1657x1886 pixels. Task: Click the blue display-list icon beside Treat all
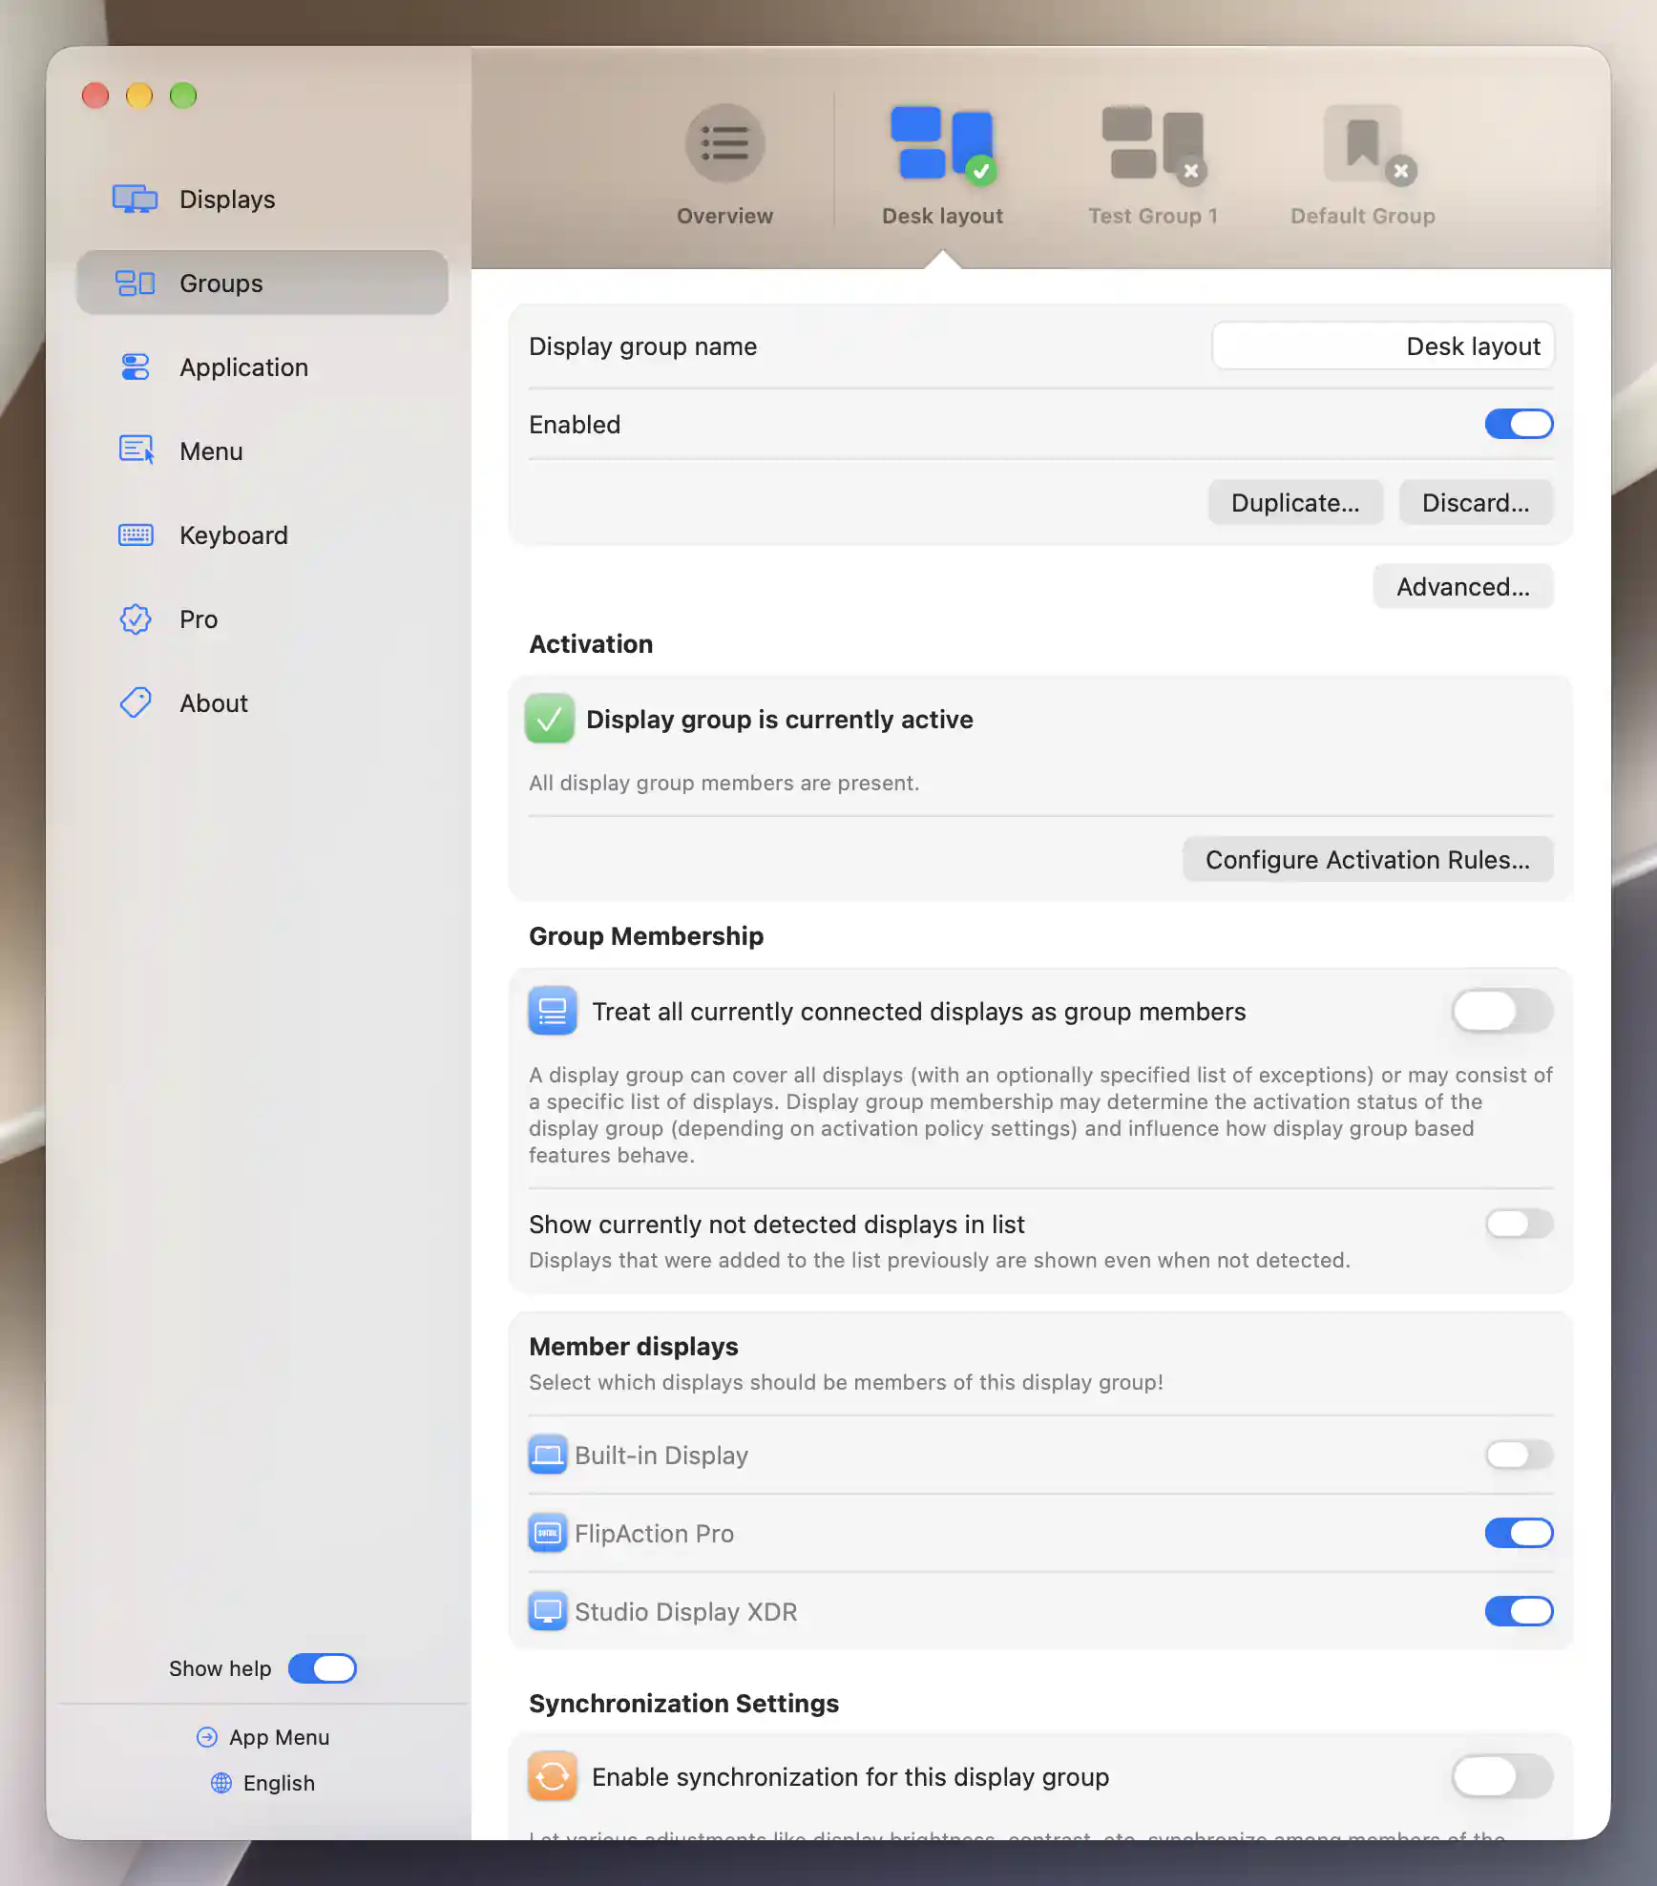coord(553,1011)
